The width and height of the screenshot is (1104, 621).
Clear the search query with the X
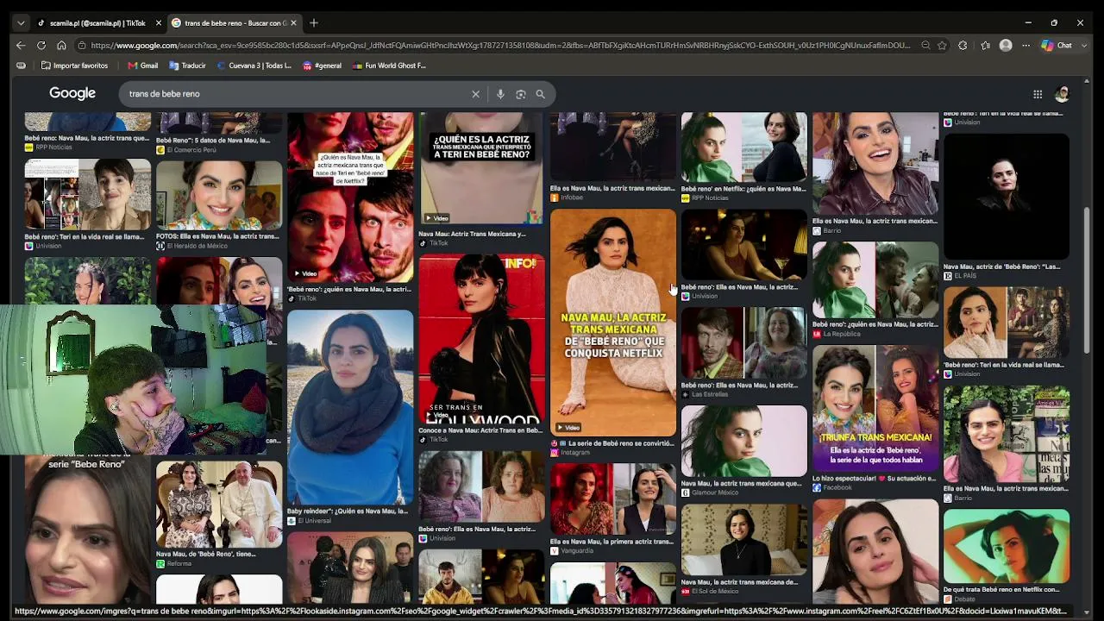[x=475, y=94]
